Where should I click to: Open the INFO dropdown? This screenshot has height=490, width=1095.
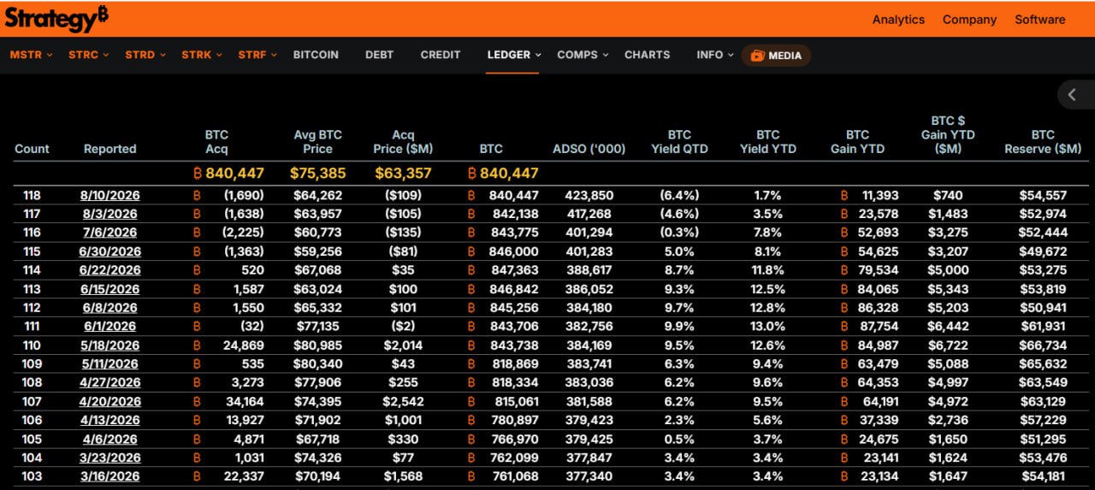[x=715, y=55]
